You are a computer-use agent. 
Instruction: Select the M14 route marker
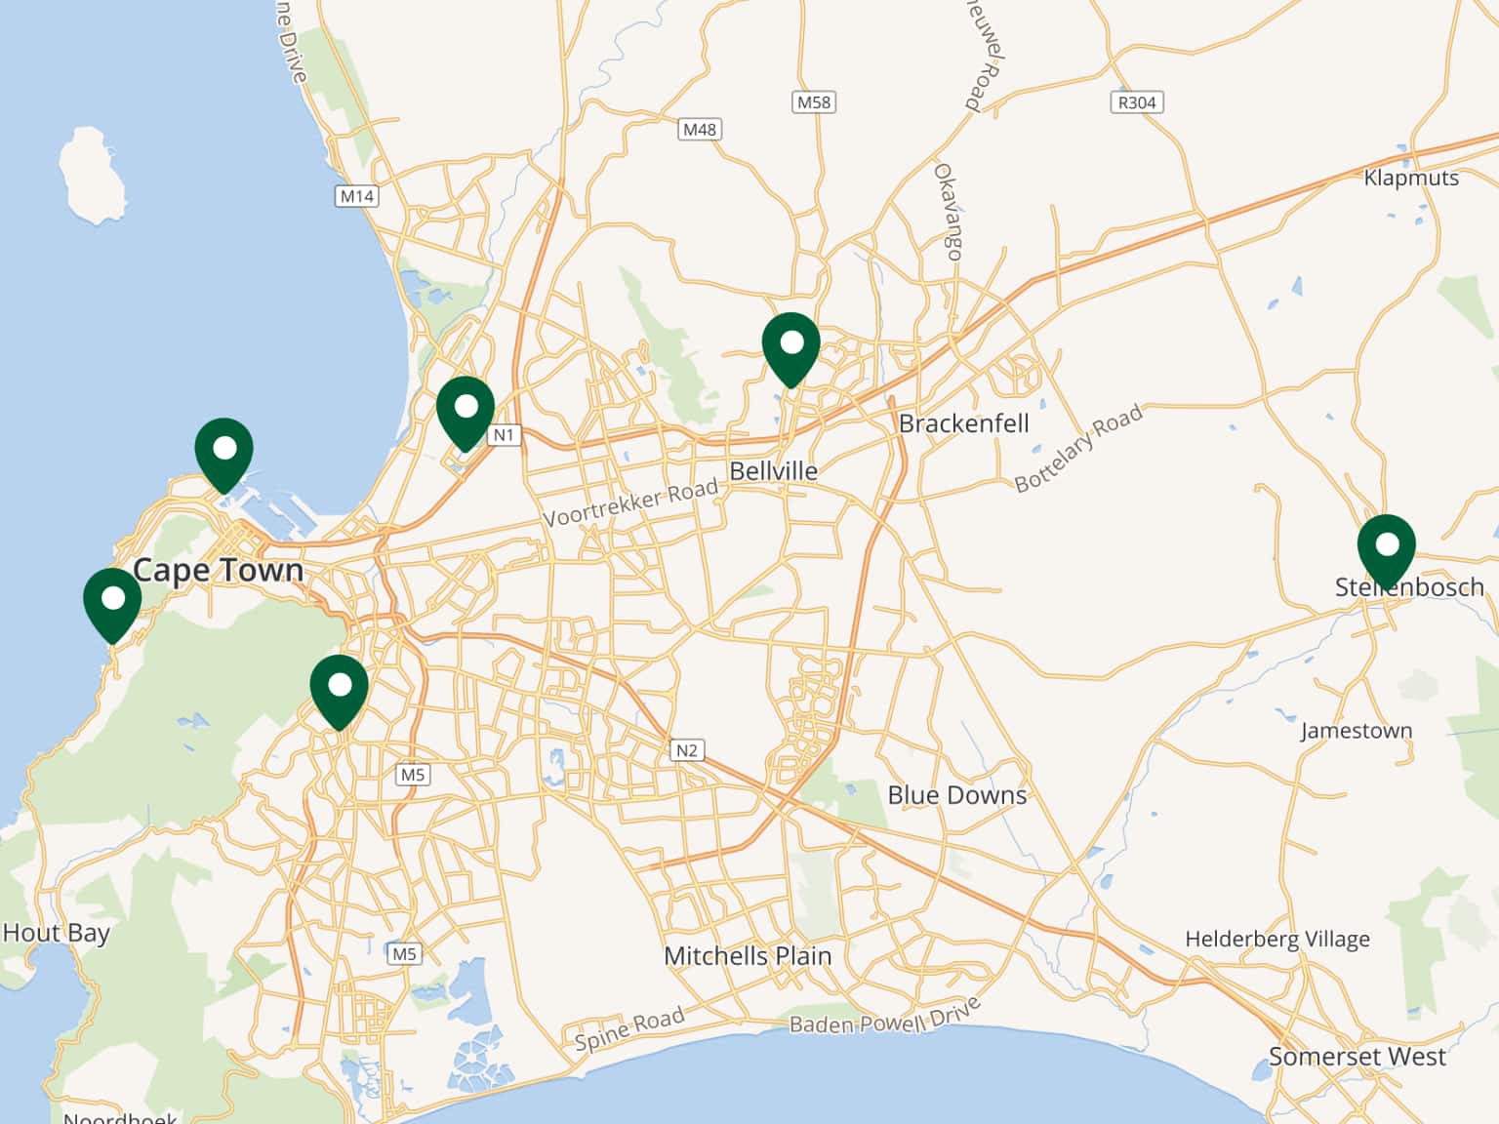point(356,196)
